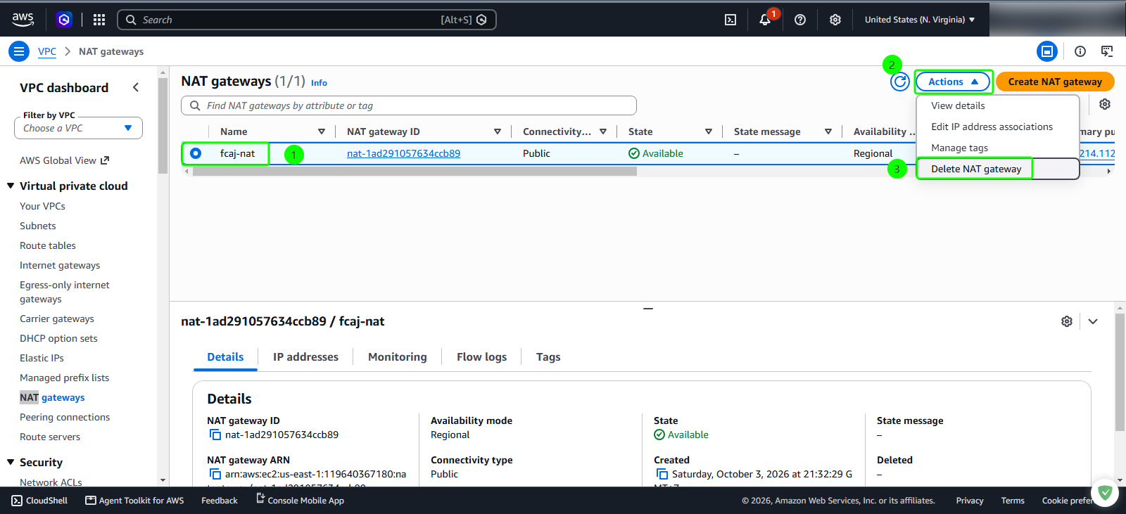Open table preferences gear icon
The height and width of the screenshot is (514, 1126).
point(1105,104)
